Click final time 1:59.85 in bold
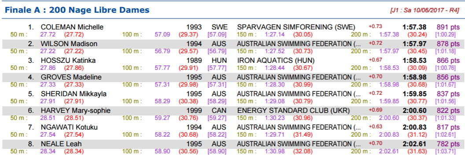The width and height of the screenshot is (465, 159). tap(414, 94)
